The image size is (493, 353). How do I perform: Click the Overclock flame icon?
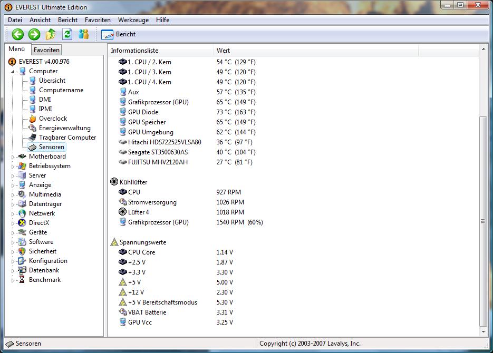pos(33,119)
